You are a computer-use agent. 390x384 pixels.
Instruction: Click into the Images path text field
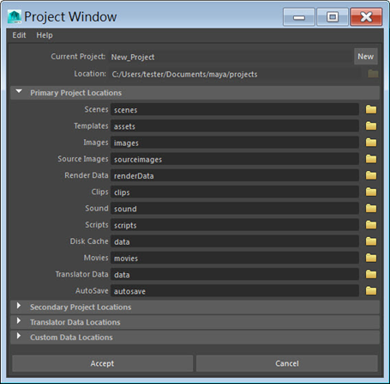click(x=235, y=143)
